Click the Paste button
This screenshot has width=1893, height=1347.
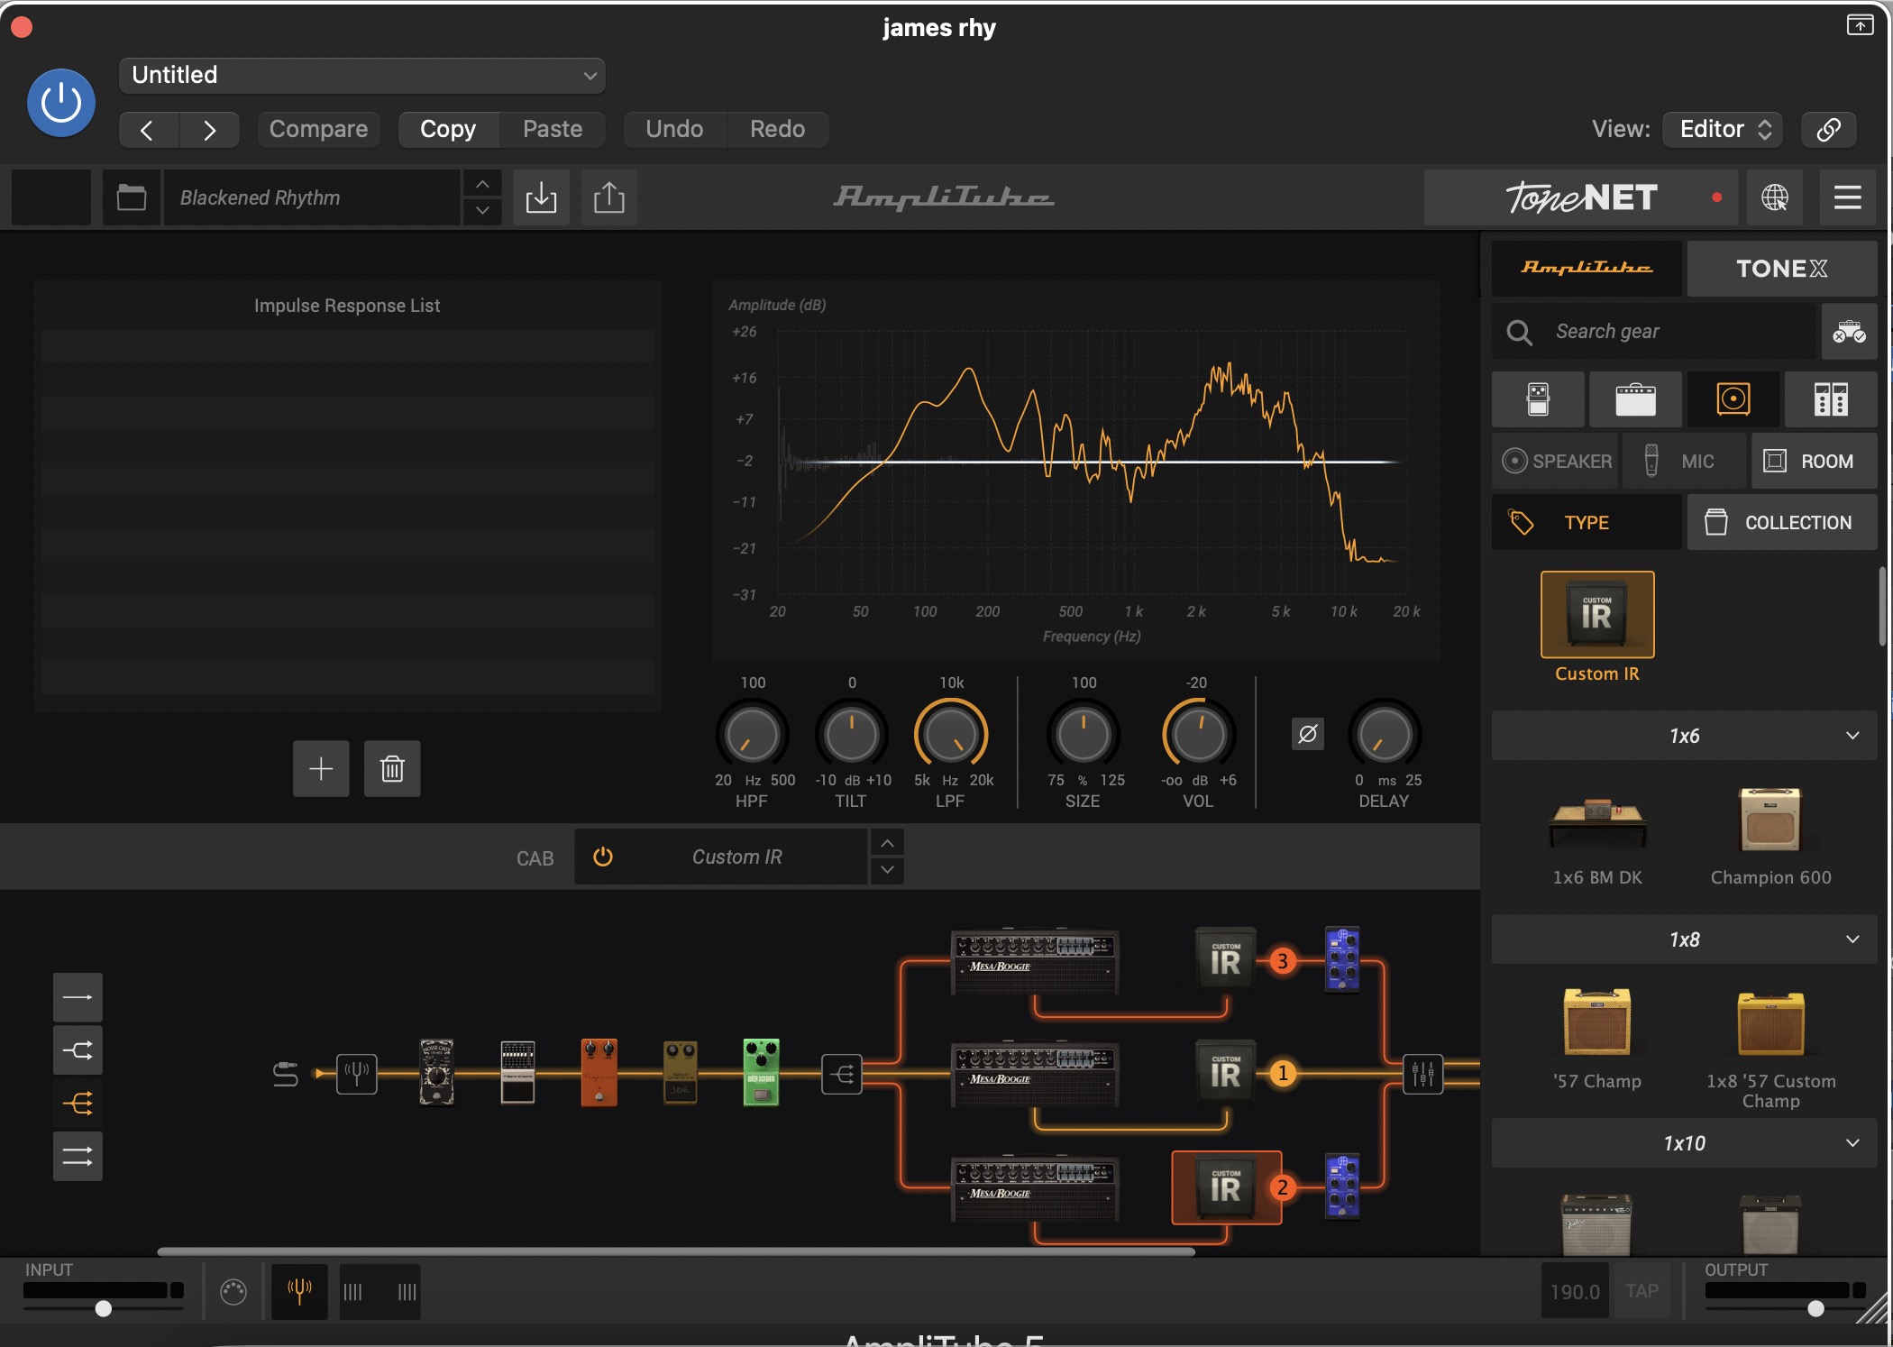[x=553, y=130]
